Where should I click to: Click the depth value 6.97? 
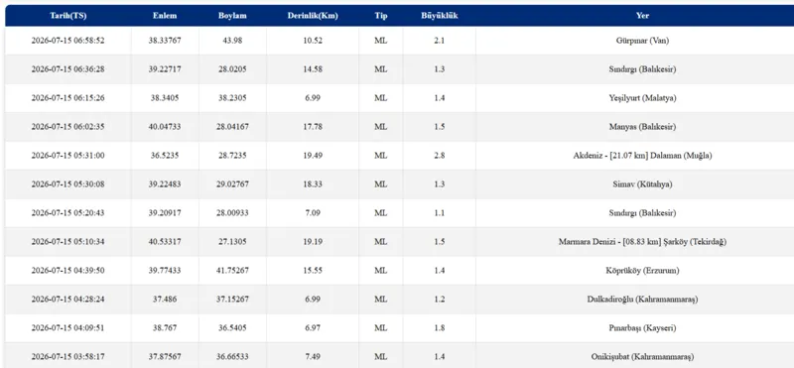point(313,328)
